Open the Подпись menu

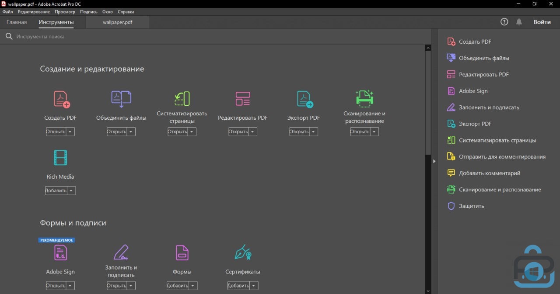click(x=89, y=12)
